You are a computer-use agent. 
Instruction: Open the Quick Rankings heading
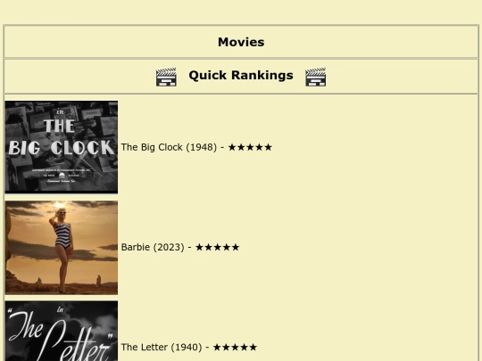coord(241,75)
